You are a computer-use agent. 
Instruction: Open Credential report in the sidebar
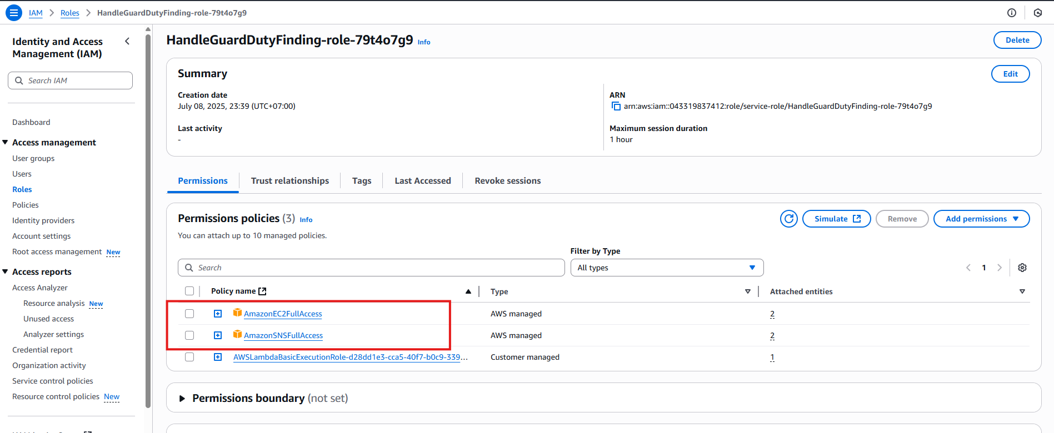[42, 350]
